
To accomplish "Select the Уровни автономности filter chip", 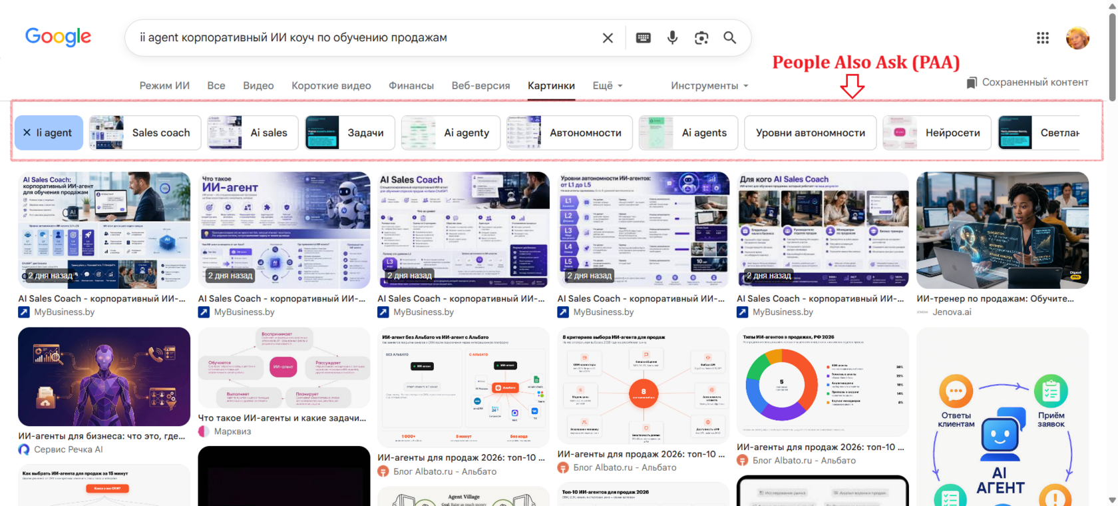I will (x=810, y=132).
